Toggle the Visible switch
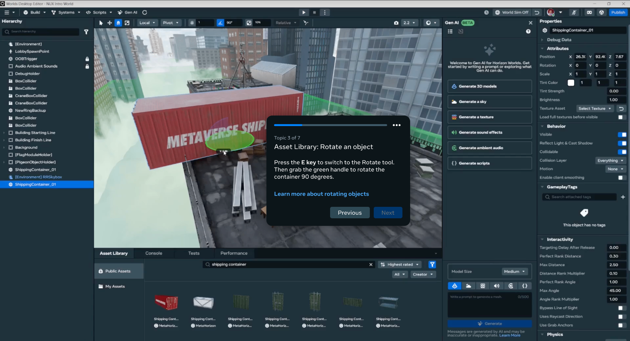Screen dimensions: 630x341 pyautogui.click(x=622, y=135)
